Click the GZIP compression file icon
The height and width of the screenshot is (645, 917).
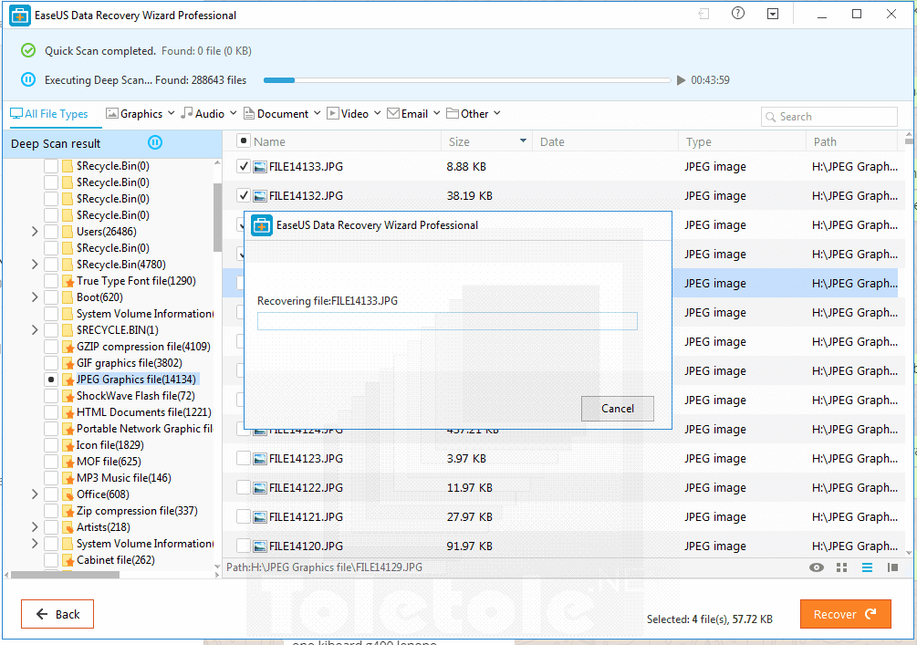(x=68, y=347)
